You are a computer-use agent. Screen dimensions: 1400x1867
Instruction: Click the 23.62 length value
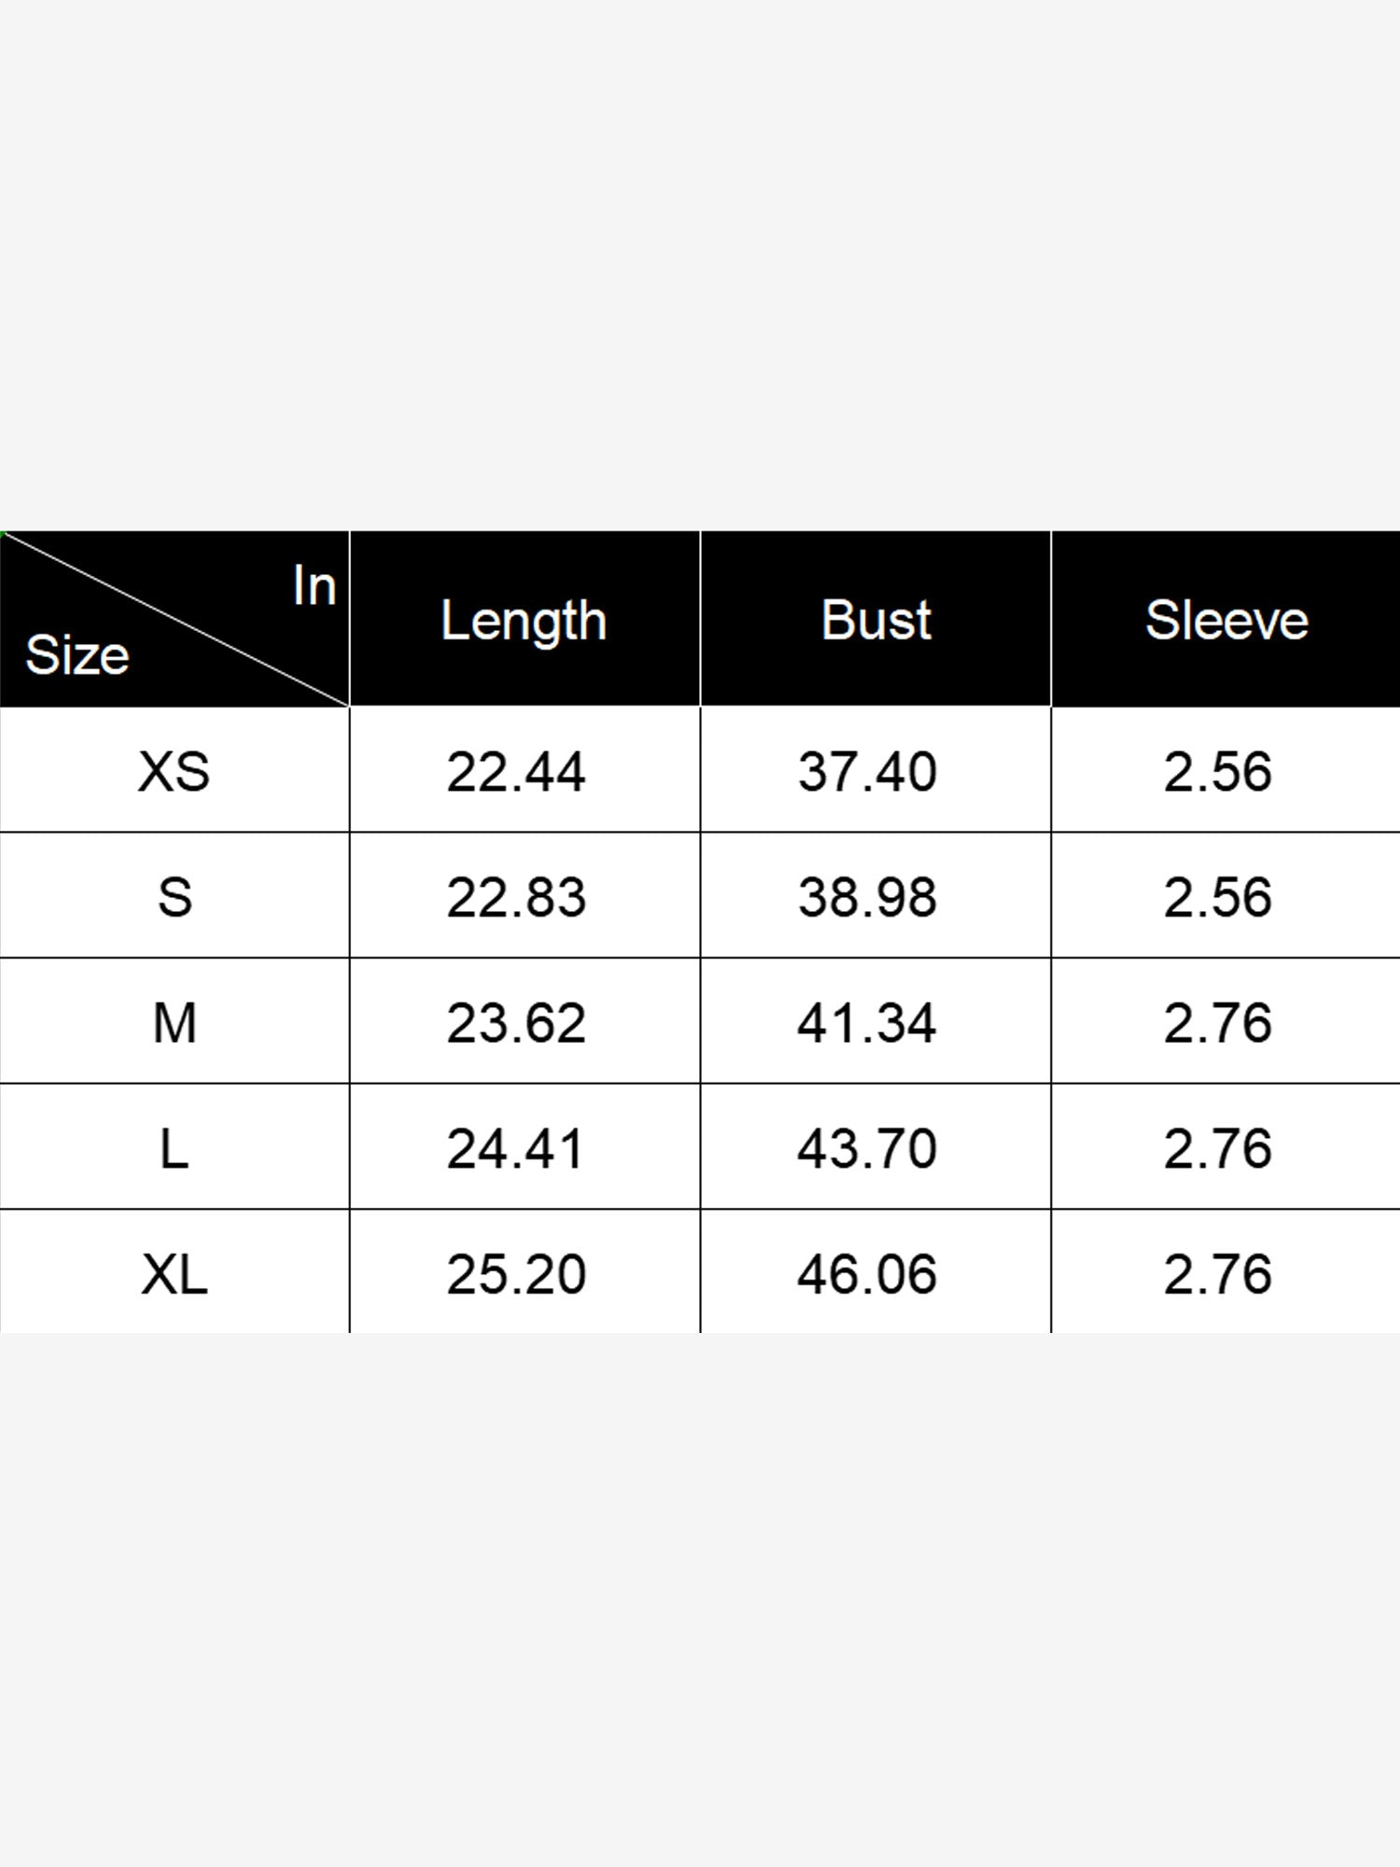[x=515, y=1023]
